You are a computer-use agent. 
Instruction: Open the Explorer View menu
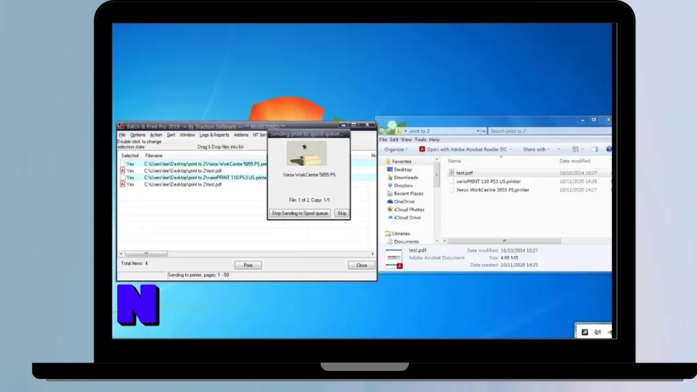(406, 140)
